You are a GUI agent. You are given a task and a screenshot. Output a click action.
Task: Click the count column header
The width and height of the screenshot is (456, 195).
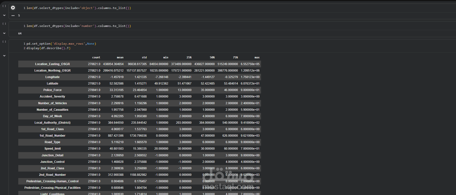point(96,57)
